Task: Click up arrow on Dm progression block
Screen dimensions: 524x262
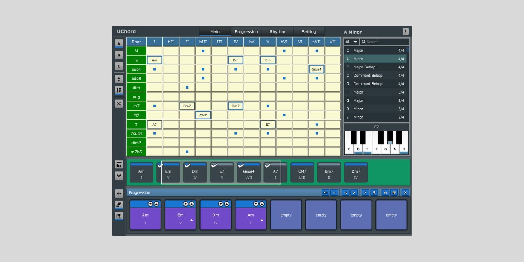Action: 226,204
